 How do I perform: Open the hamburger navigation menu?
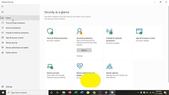coord(2,12)
